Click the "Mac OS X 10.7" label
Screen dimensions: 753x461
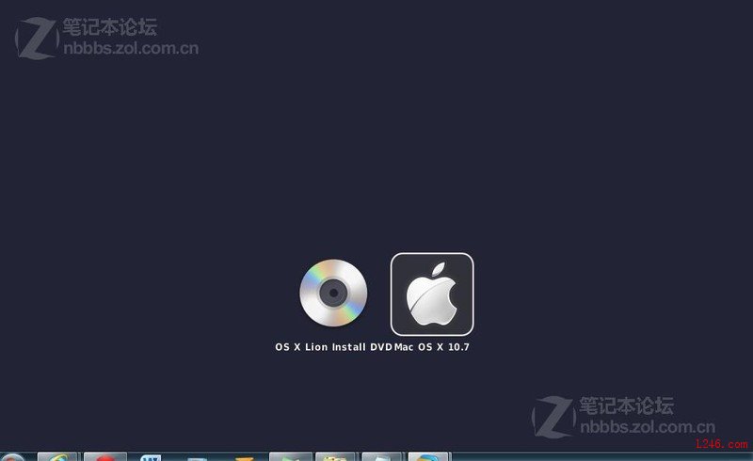tap(432, 347)
